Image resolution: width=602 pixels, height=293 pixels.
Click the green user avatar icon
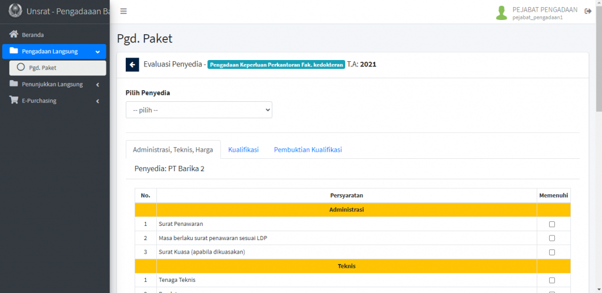point(501,13)
